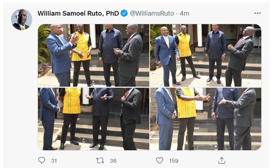Screen dimensions: 279x168
Task: Open the three-dot more options menu
Action: (x=257, y=13)
